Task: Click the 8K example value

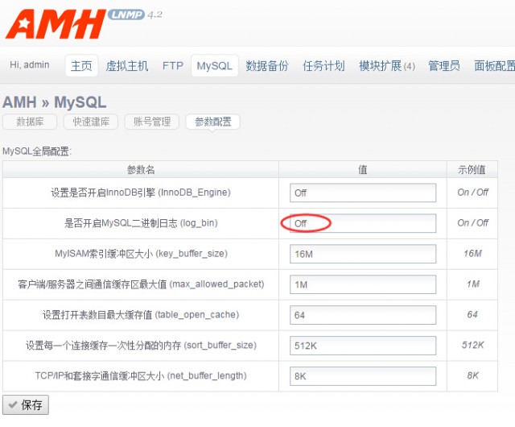Action: click(473, 375)
